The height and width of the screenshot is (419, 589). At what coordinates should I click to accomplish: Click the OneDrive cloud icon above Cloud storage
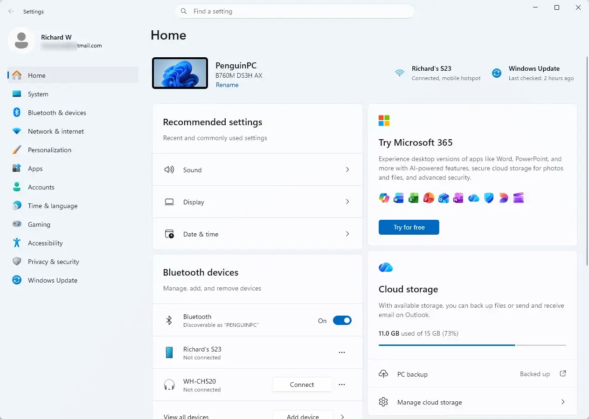click(x=386, y=267)
